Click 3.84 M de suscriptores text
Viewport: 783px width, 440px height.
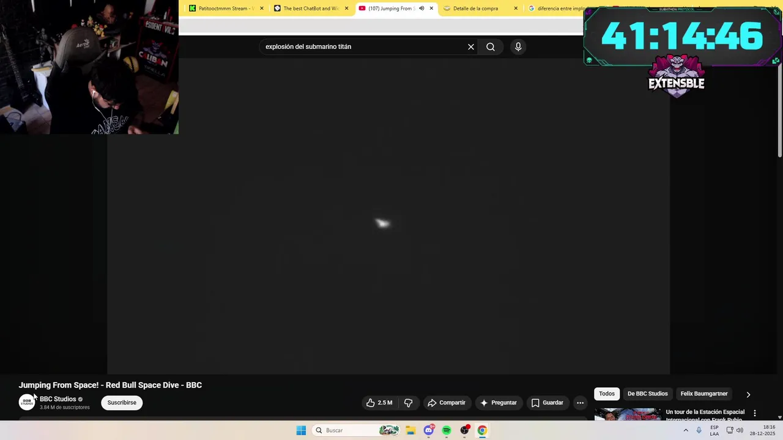click(x=64, y=408)
